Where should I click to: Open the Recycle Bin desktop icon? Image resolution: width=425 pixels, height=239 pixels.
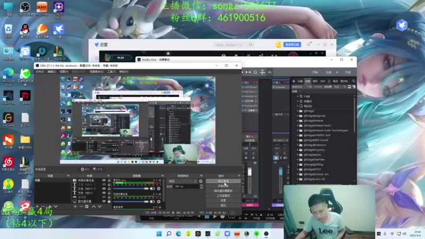8,30
